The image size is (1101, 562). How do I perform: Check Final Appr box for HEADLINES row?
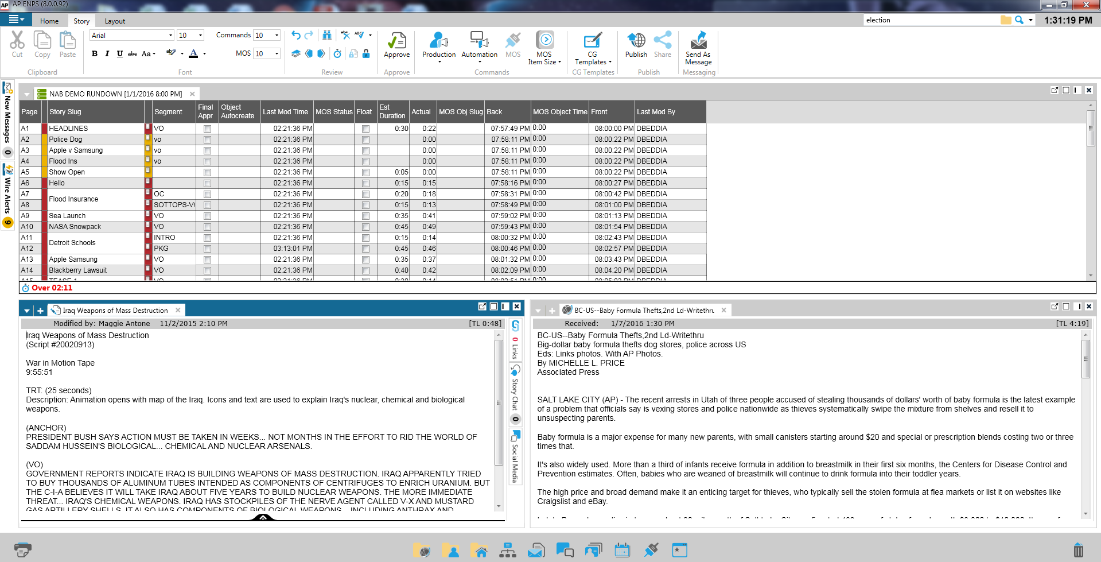(207, 129)
